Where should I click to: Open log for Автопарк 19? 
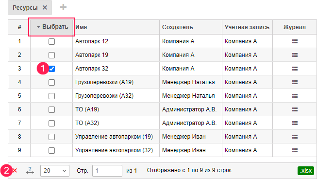click(295, 55)
